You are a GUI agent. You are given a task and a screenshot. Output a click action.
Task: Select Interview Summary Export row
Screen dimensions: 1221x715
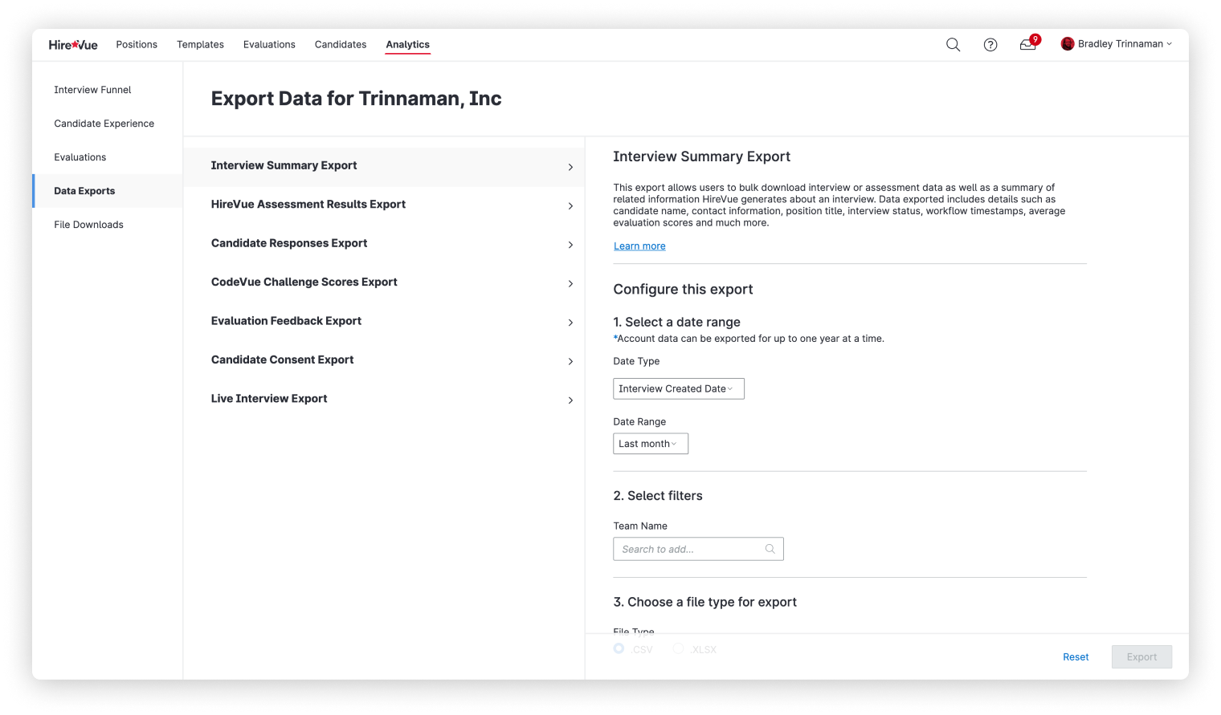pos(384,166)
